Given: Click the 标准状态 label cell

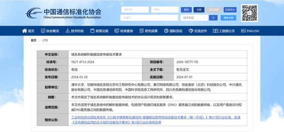Looking at the screenshot, I should [53, 70].
